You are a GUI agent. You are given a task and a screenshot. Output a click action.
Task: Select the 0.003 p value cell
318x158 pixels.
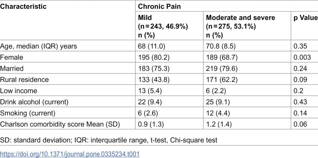click(302, 57)
